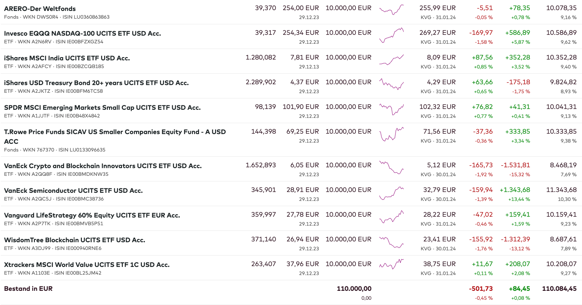Screen dimensions: 582x305
Task: Select iShares MSCI India UCITS ETF
Action: (67, 58)
